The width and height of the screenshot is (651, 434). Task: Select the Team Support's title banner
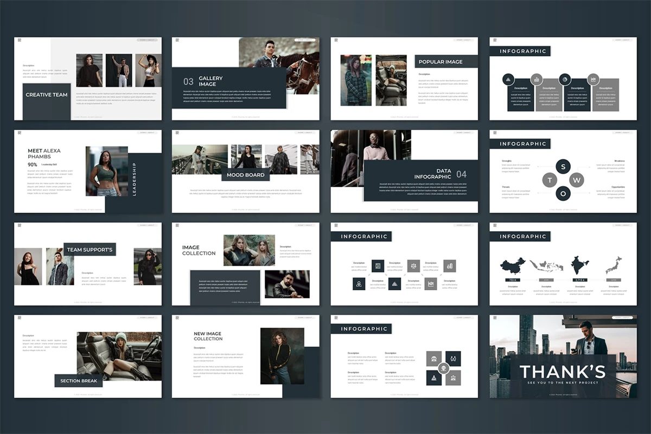90,250
